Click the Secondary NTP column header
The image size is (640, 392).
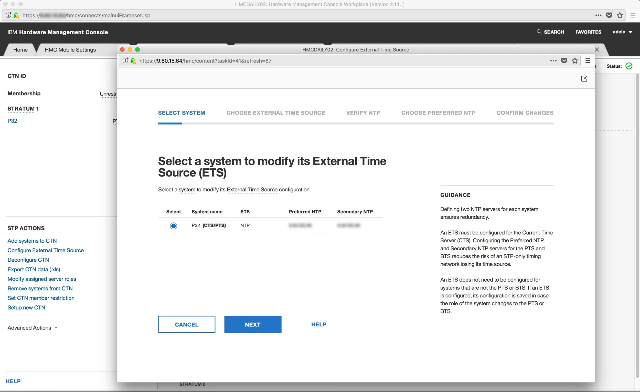(355, 212)
